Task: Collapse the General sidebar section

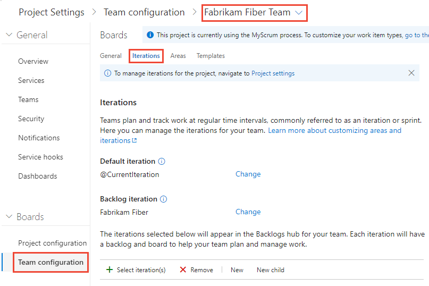Action: [9, 35]
